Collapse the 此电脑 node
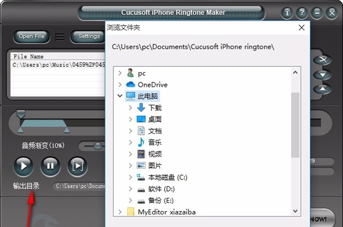The width and height of the screenshot is (343, 227). (x=120, y=96)
